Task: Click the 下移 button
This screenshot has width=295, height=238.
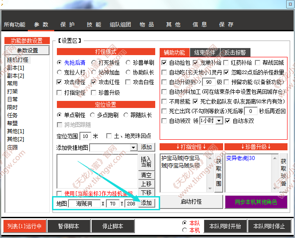Action: click(x=146, y=193)
